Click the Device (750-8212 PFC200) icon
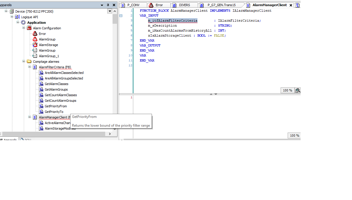This screenshot has width=352, height=200. [x=11, y=11]
